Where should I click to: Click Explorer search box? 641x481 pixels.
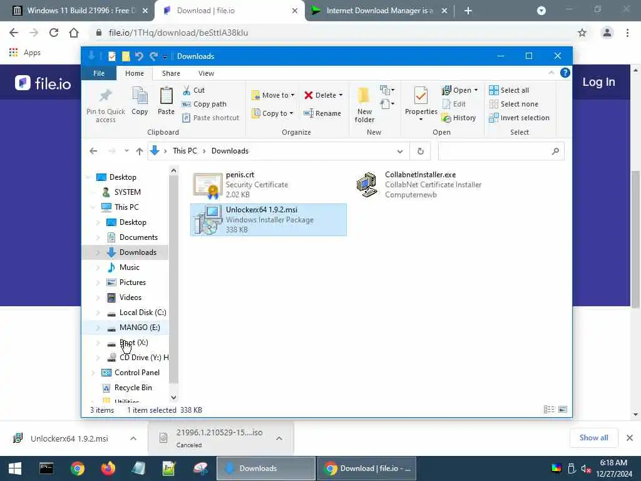(x=501, y=152)
